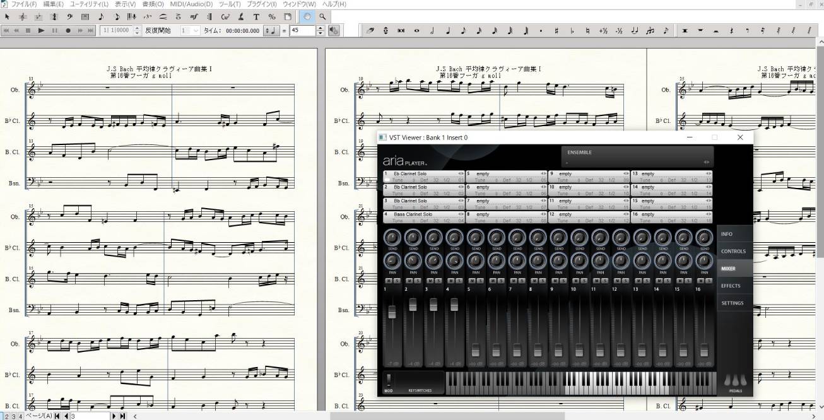Viewport: 824px width, 420px height.
Task: Click channel 1 PAN knob
Action: click(x=392, y=260)
